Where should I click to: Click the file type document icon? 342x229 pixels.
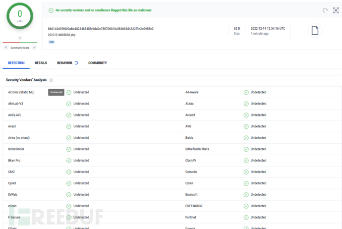314,31
